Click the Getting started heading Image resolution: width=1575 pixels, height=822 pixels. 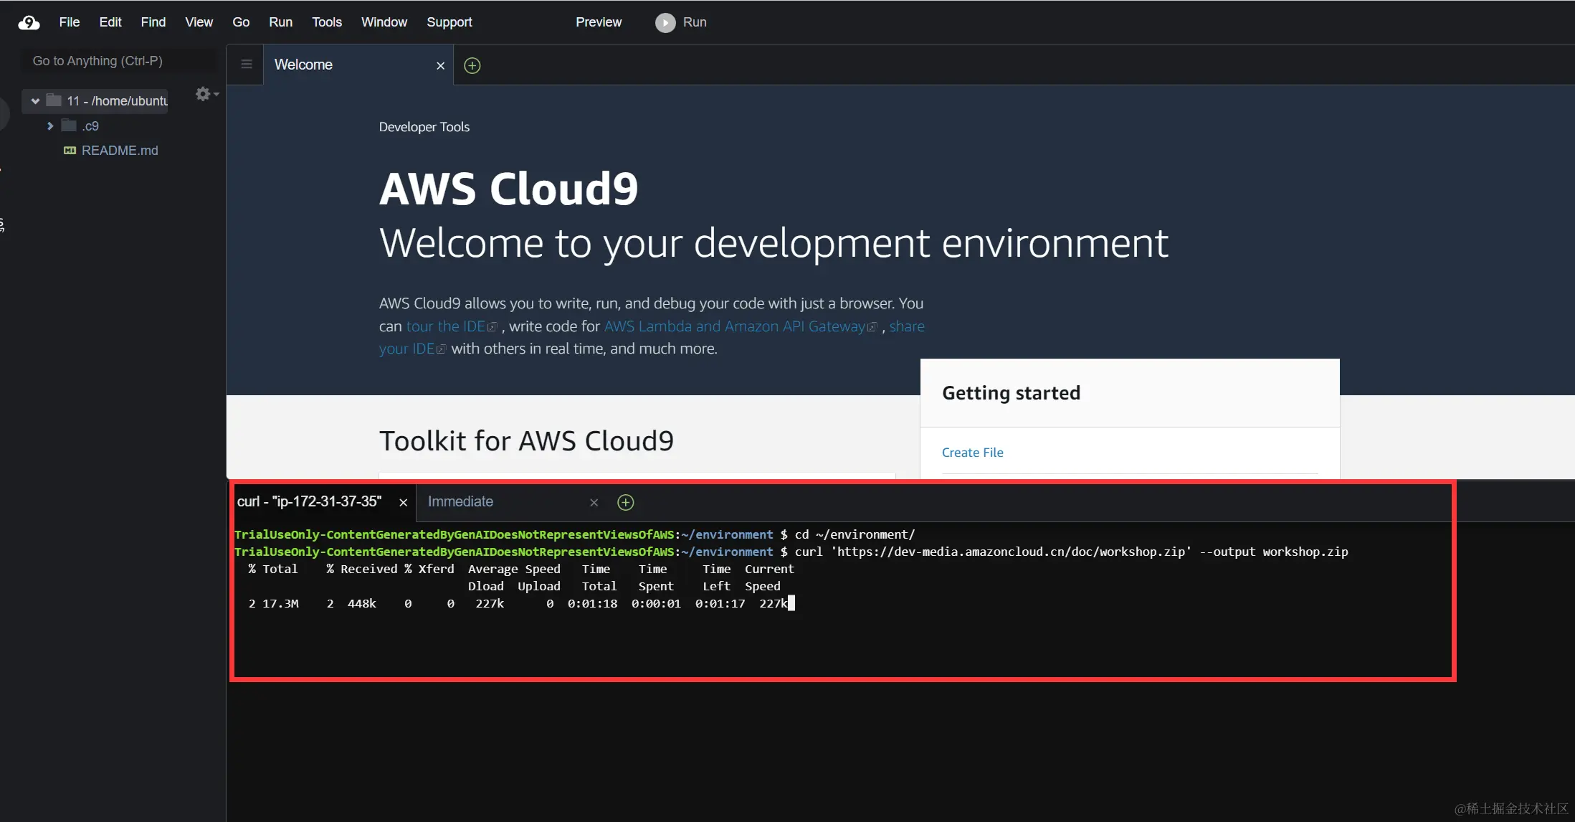pos(1011,393)
